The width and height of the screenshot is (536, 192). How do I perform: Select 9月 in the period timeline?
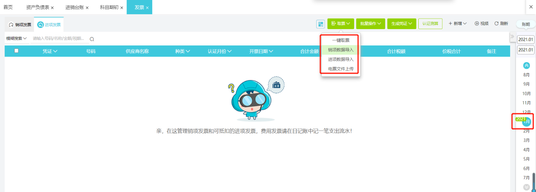point(527,84)
